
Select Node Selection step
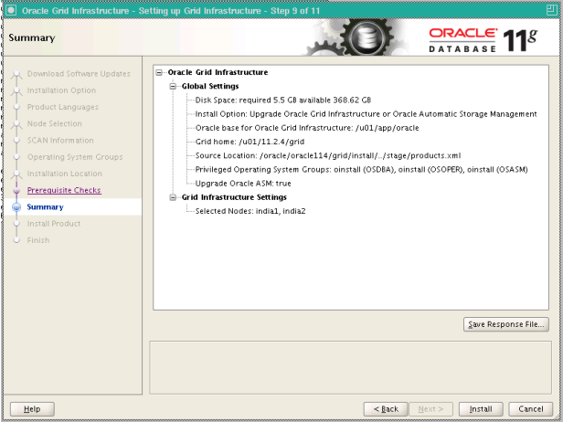coord(55,123)
